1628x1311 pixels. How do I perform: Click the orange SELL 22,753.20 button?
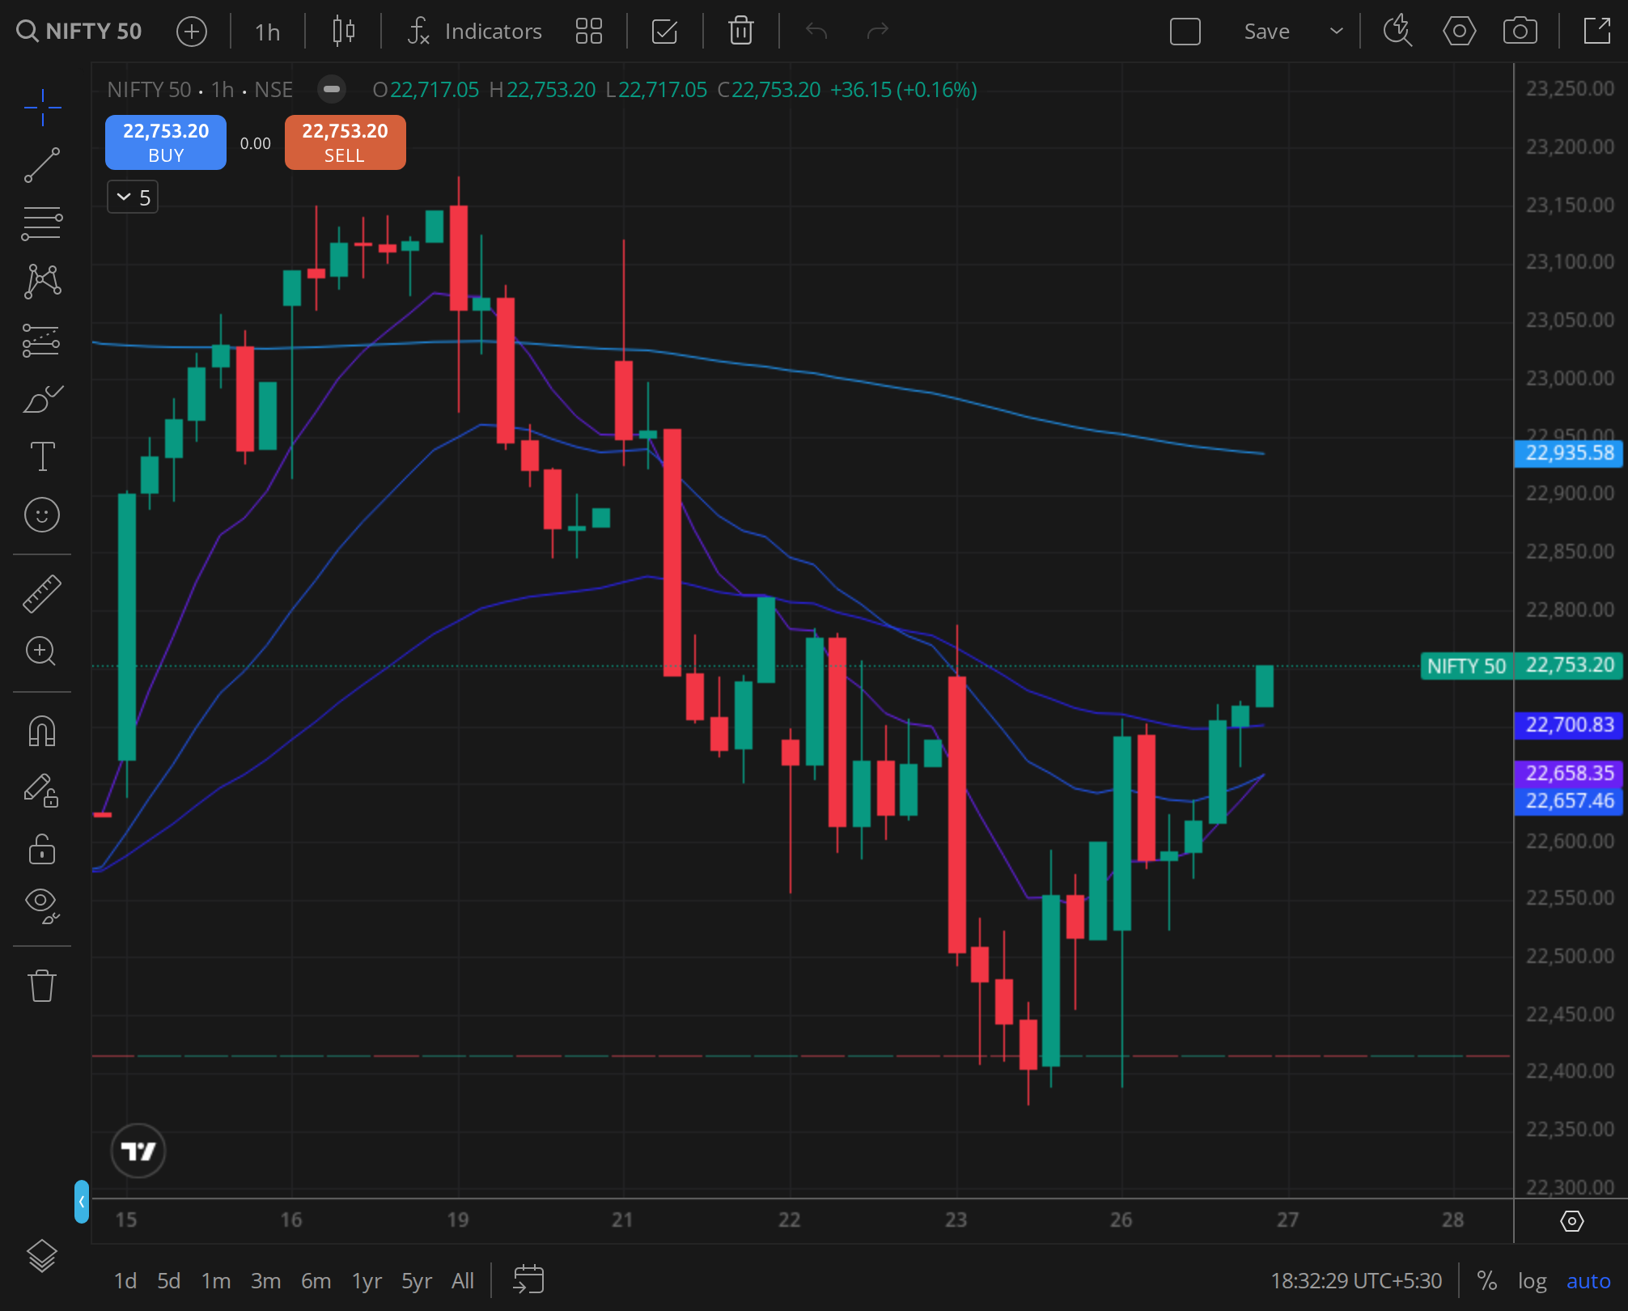click(346, 142)
